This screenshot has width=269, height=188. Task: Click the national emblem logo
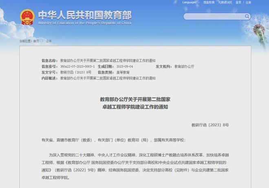[x=27, y=17]
